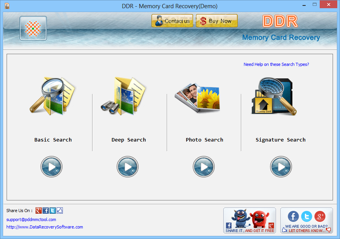Click round Facebook icon in review banner
This screenshot has height=239, width=340.
pos(293,216)
